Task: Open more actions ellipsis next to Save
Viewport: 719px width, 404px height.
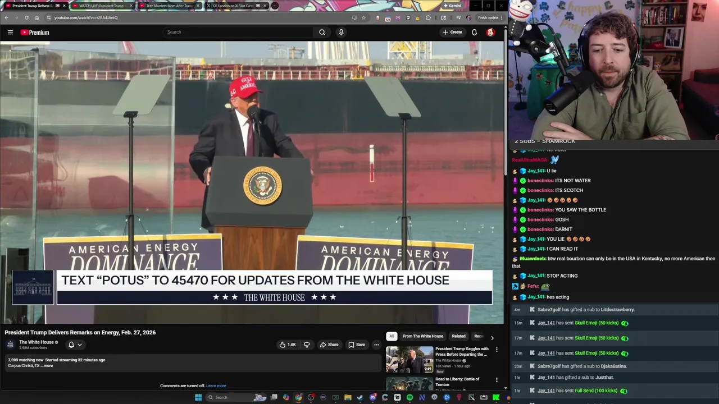Action: [376, 345]
